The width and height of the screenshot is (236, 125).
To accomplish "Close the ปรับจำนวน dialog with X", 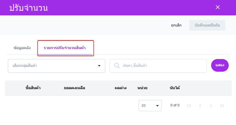I will (217, 7).
